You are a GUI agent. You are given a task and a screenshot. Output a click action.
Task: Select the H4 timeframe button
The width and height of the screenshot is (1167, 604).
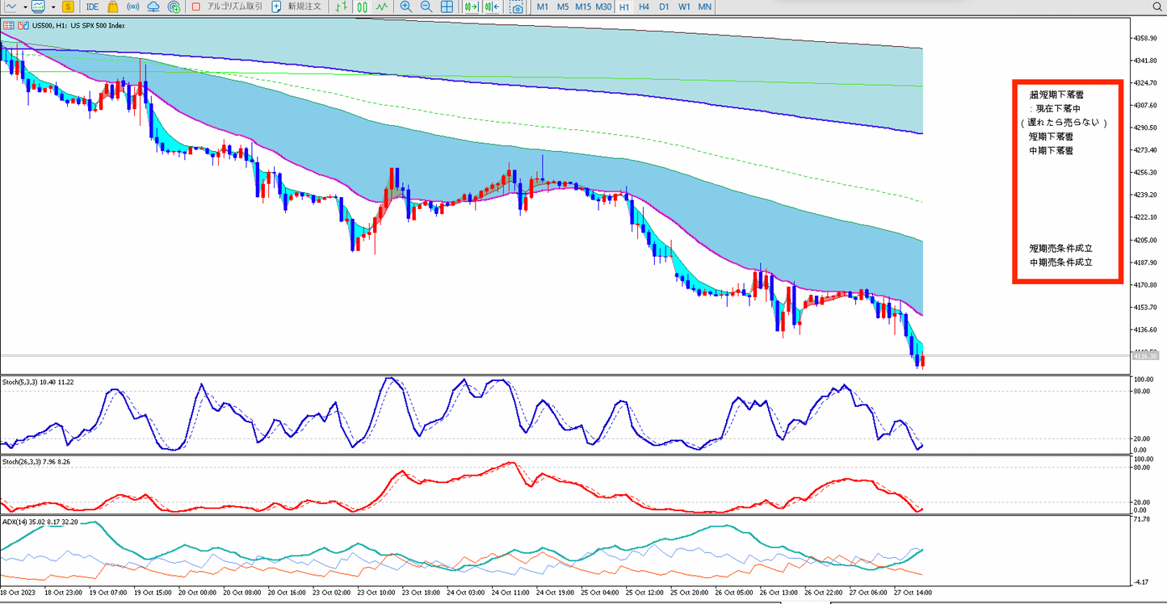644,6
